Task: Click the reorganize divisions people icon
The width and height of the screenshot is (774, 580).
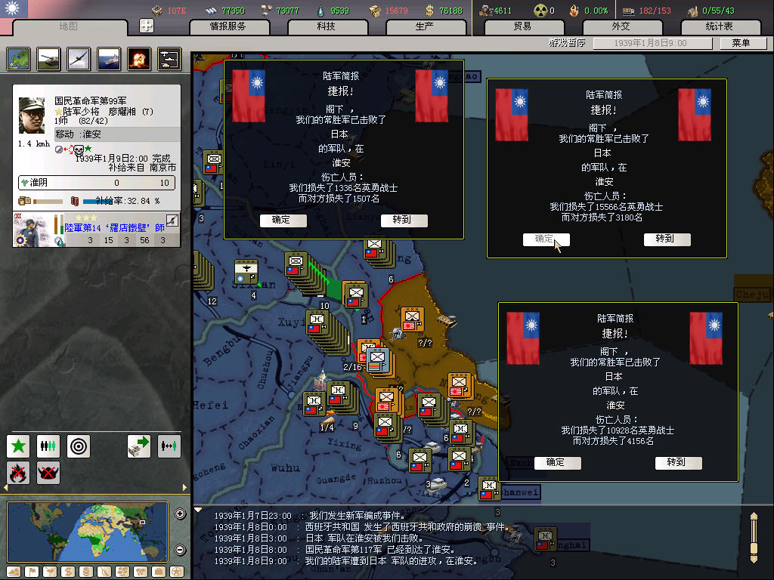Action: pos(48,446)
